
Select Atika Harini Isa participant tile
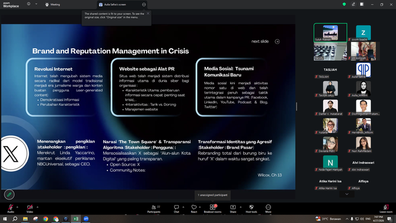[330, 181]
